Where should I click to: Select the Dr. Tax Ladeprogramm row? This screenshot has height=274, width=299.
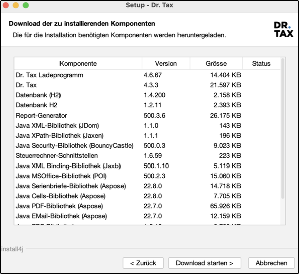(x=147, y=75)
